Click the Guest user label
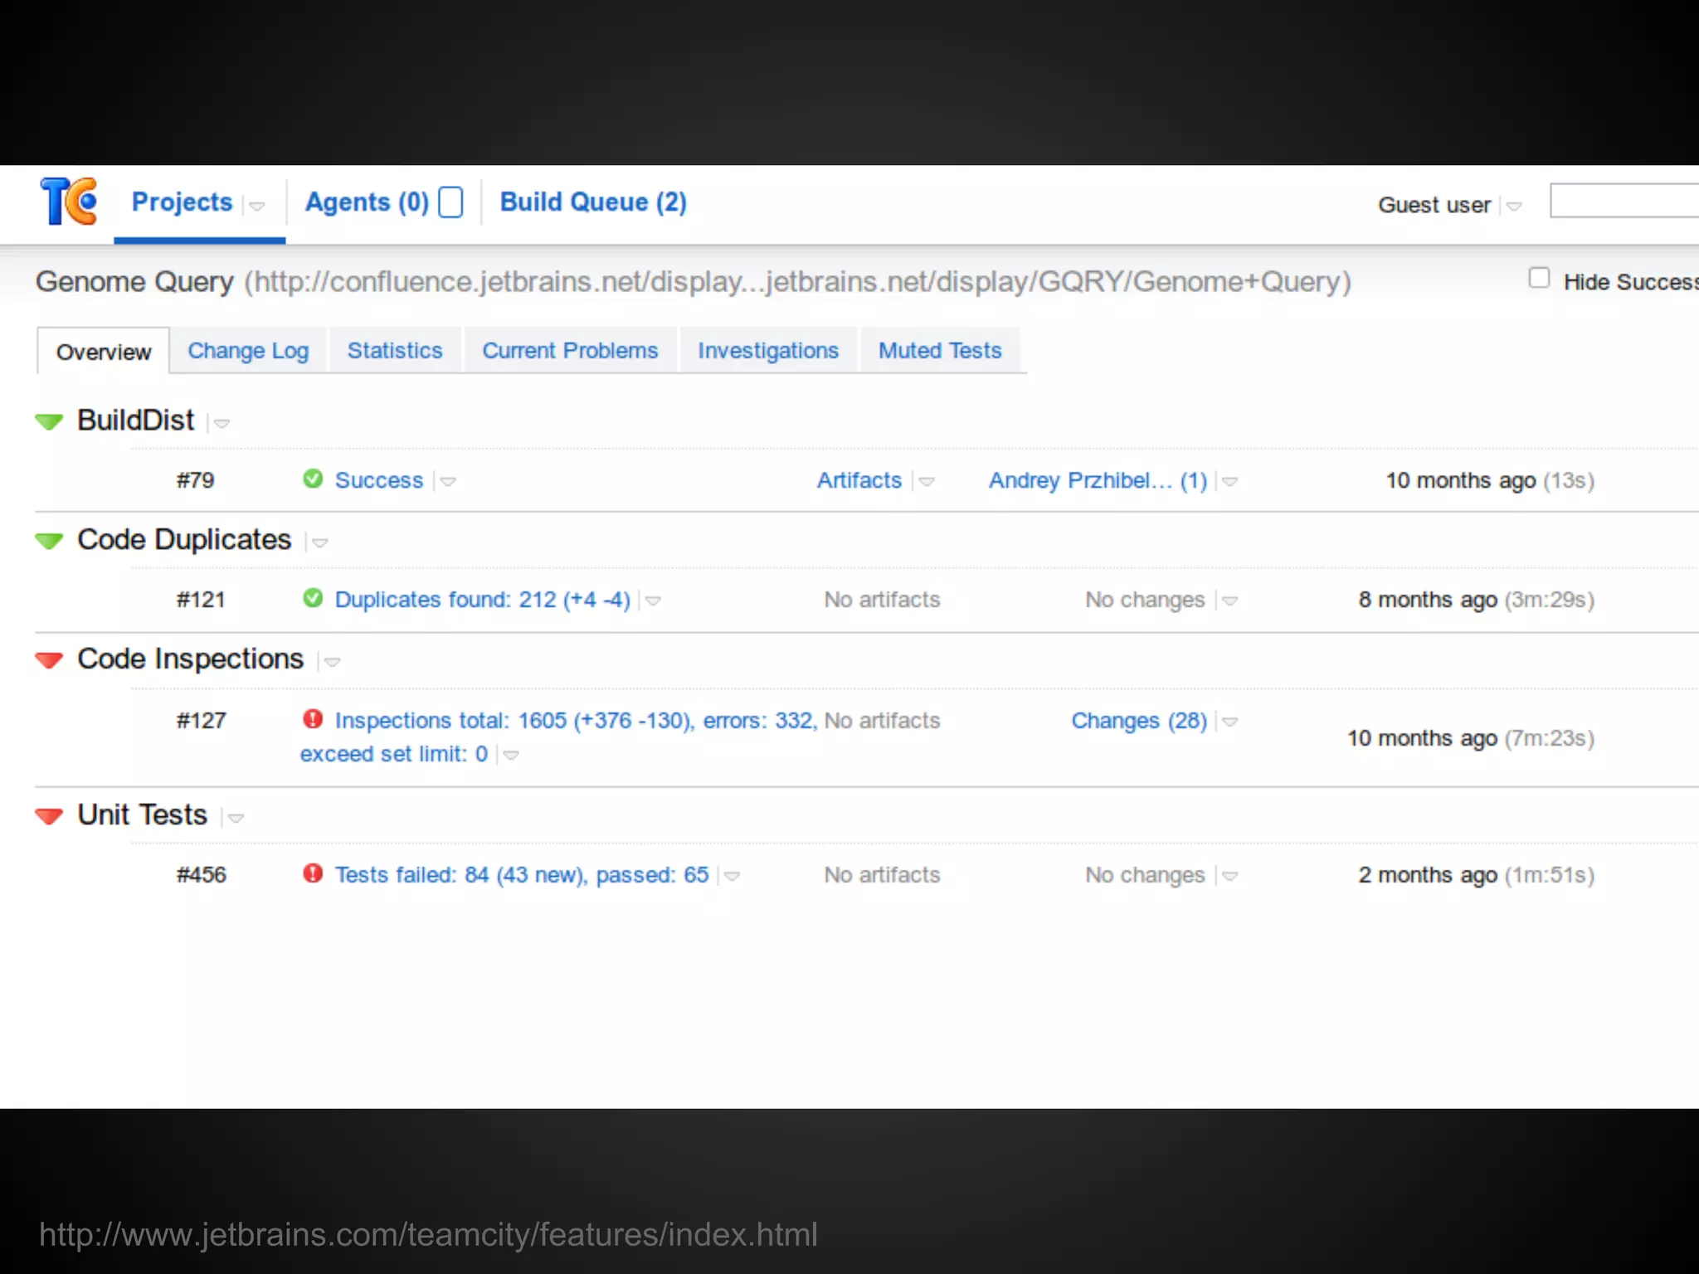 coord(1434,205)
